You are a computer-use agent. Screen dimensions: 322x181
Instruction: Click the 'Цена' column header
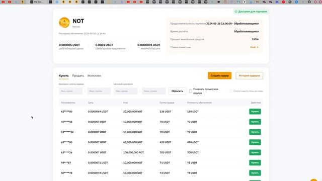[91, 103]
